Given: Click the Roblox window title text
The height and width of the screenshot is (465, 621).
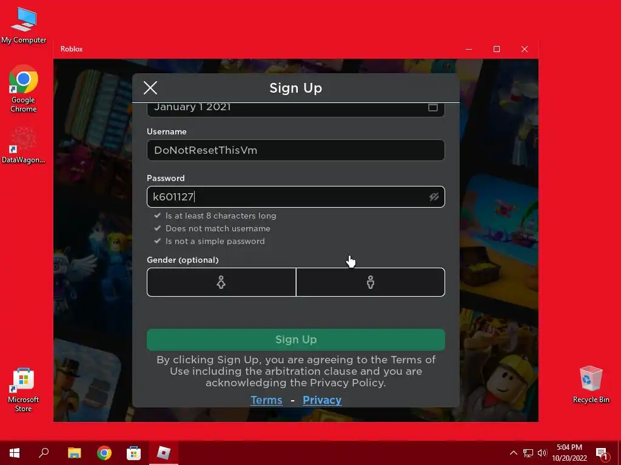Looking at the screenshot, I should (x=72, y=49).
